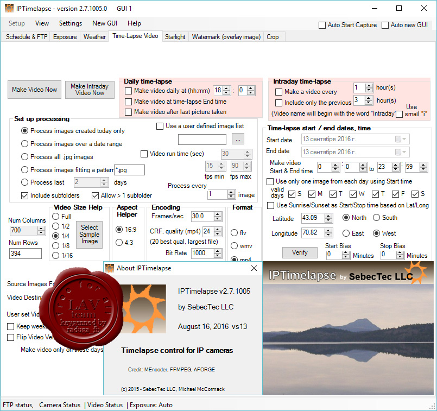Switch to Schedule & FTP tab

pyautogui.click(x=27, y=37)
